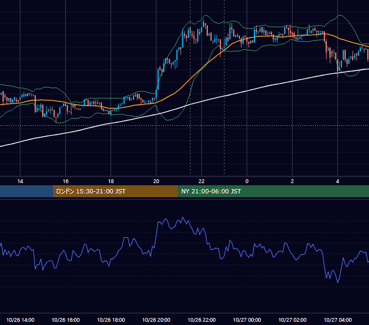The image size is (369, 325).
Task: Click hour label 22 on time axis
Action: point(201,181)
